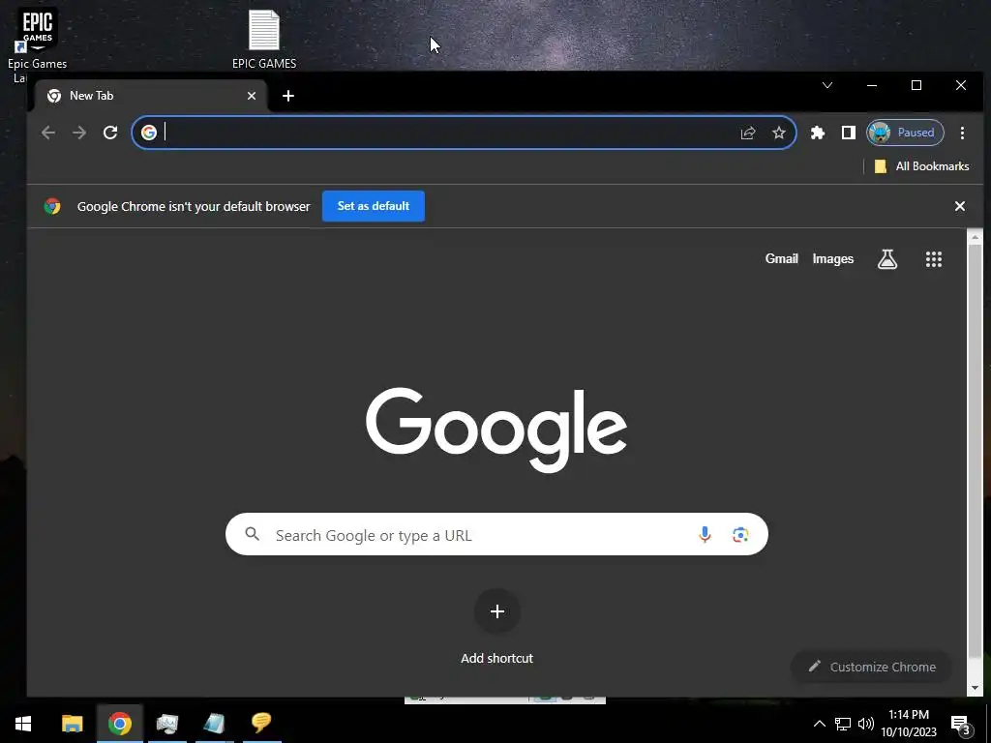
Task: Open the notepad-like taskbar icon
Action: pyautogui.click(x=215, y=724)
